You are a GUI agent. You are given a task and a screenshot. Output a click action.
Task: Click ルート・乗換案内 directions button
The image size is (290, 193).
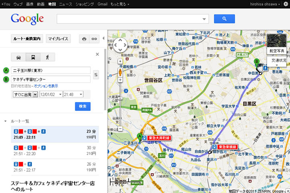(x=27, y=39)
